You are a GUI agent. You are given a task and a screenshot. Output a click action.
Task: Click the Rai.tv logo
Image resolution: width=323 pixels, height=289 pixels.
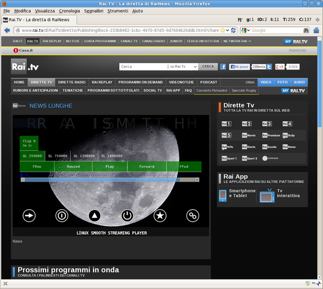coord(25,67)
